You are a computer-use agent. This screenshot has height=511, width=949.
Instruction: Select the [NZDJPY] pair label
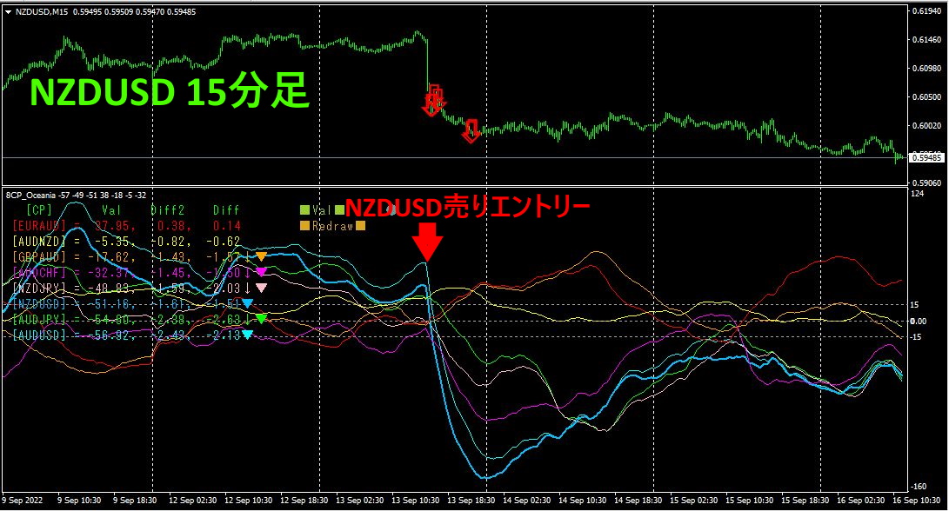pyautogui.click(x=39, y=289)
